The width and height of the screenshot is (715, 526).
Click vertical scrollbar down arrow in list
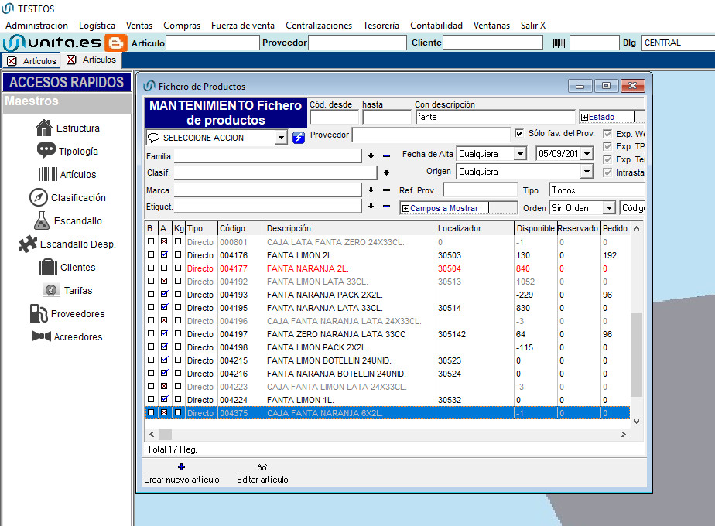point(636,422)
